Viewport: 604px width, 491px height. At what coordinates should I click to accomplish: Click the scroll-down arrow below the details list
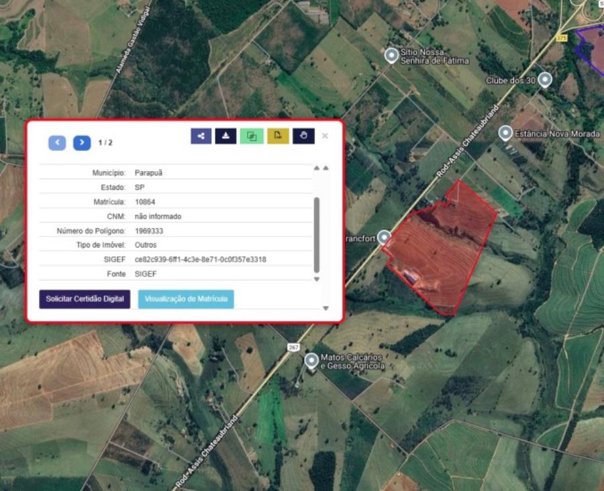coord(317,279)
